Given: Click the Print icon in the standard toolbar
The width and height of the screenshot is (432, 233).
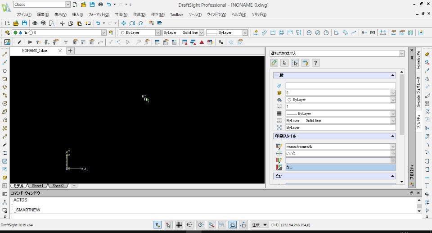Looking at the screenshot, I should [35, 23].
